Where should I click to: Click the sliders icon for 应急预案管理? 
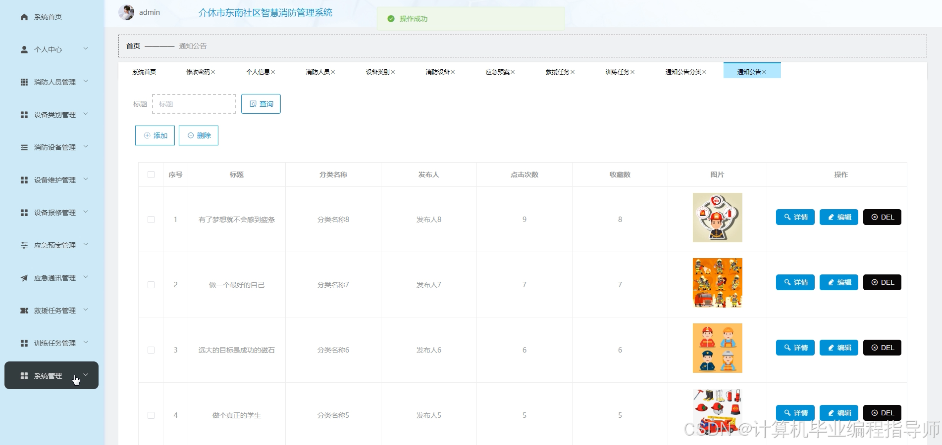tap(24, 245)
